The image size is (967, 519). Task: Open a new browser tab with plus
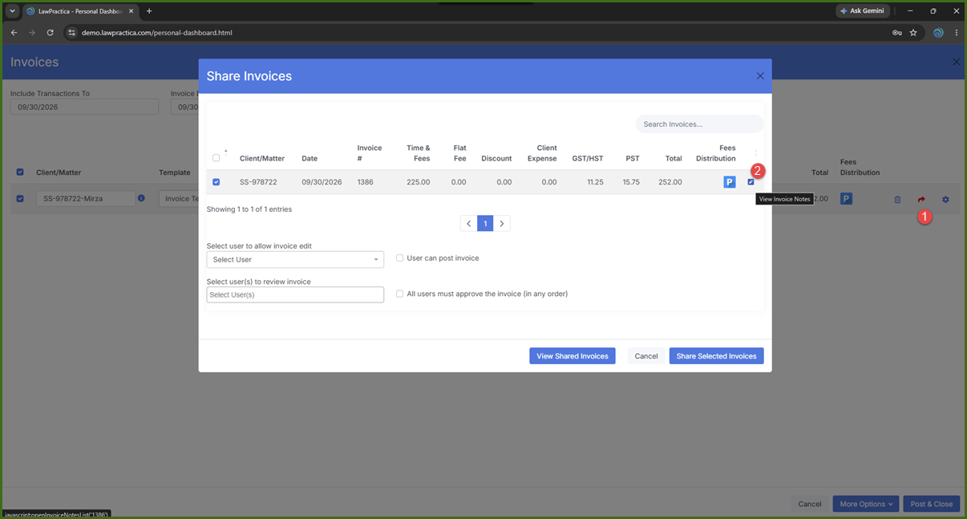pyautogui.click(x=149, y=11)
